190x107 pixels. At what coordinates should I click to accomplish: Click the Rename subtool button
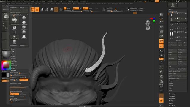click(172, 50)
